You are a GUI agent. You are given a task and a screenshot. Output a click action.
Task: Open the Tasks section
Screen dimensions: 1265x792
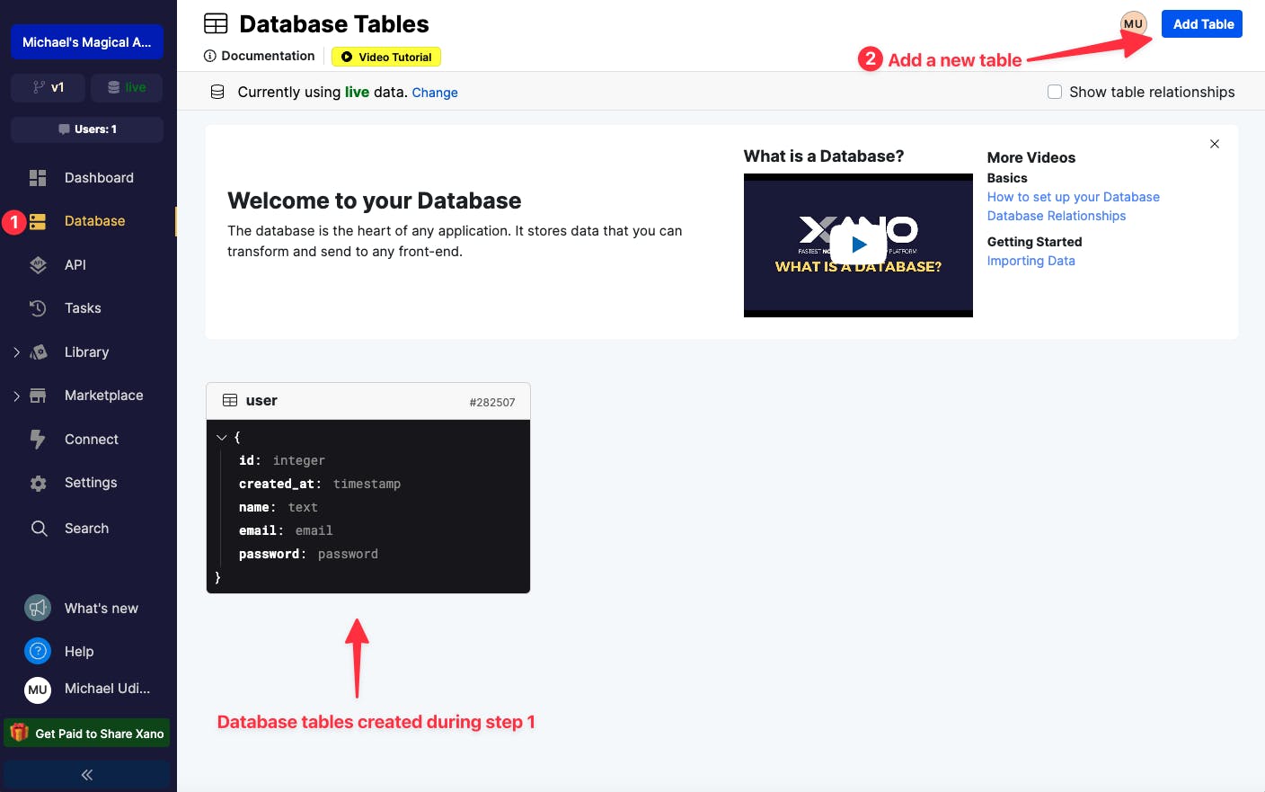(x=83, y=308)
